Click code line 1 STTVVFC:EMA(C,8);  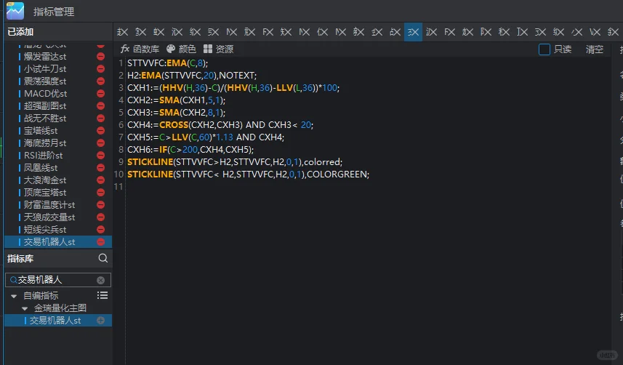pos(167,63)
